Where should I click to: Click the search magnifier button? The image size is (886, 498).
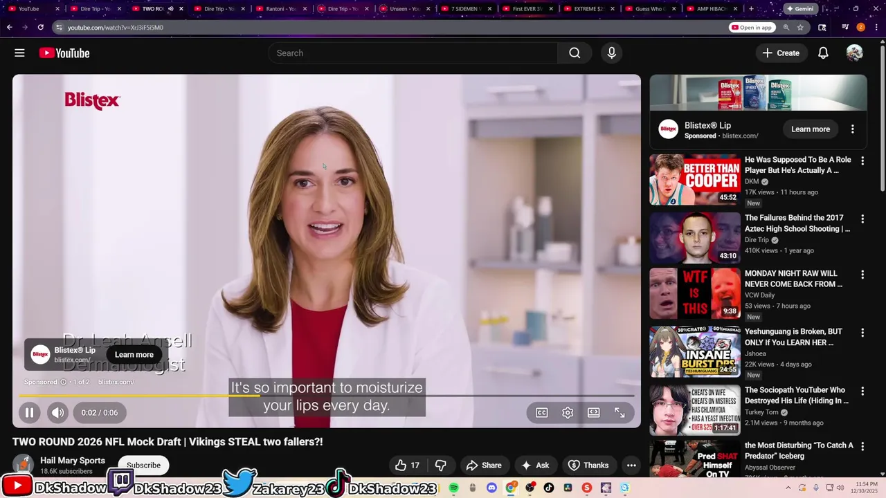tap(575, 53)
